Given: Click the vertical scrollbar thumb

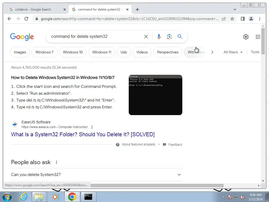Looking at the screenshot, I should click(263, 41).
